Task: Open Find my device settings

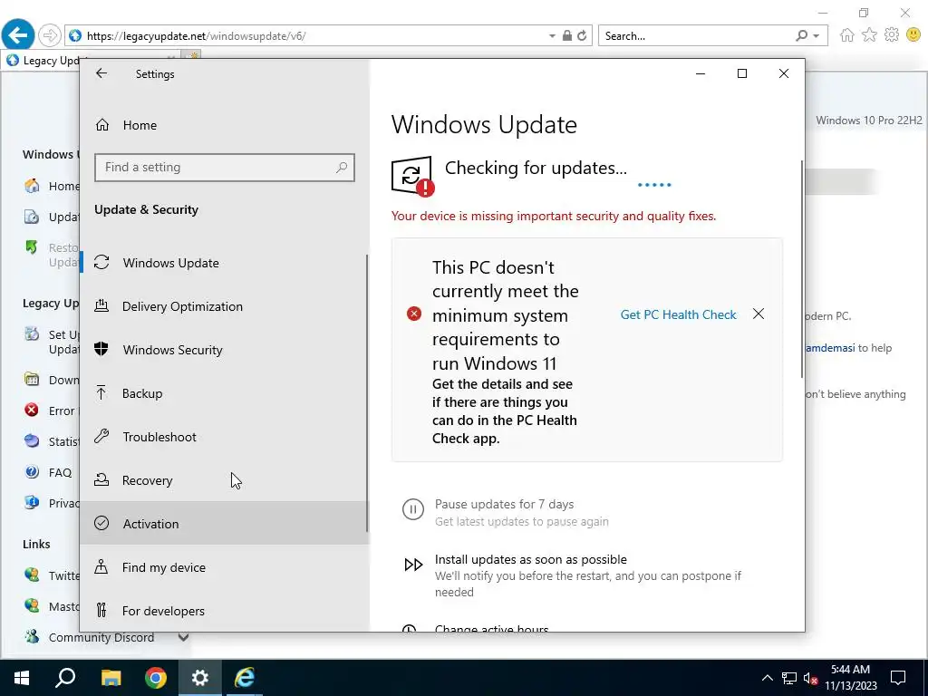Action: point(225,567)
